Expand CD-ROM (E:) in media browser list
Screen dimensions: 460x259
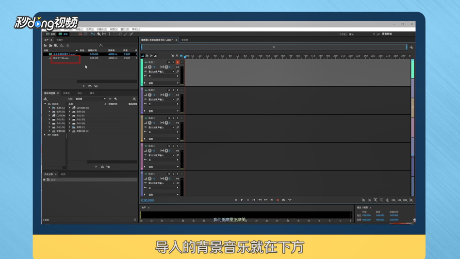(x=69, y=108)
